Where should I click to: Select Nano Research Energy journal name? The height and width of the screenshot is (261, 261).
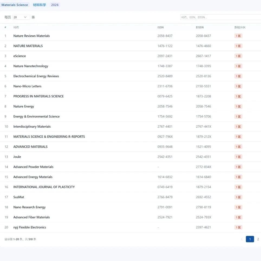(x=30, y=207)
